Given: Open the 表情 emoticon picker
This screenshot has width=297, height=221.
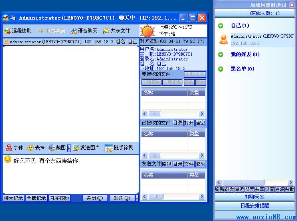Looking at the screenshot, I should tap(30, 148).
